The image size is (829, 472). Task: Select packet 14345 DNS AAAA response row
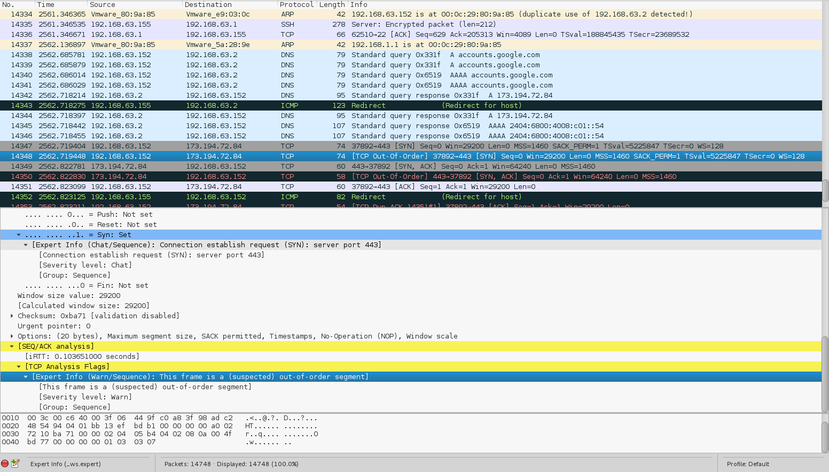pyautogui.click(x=411, y=126)
